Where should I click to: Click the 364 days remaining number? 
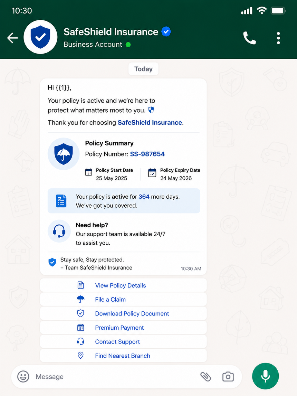click(144, 197)
